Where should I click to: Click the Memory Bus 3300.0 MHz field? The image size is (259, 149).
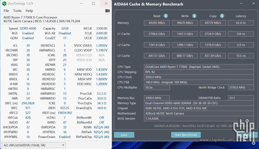157,98
